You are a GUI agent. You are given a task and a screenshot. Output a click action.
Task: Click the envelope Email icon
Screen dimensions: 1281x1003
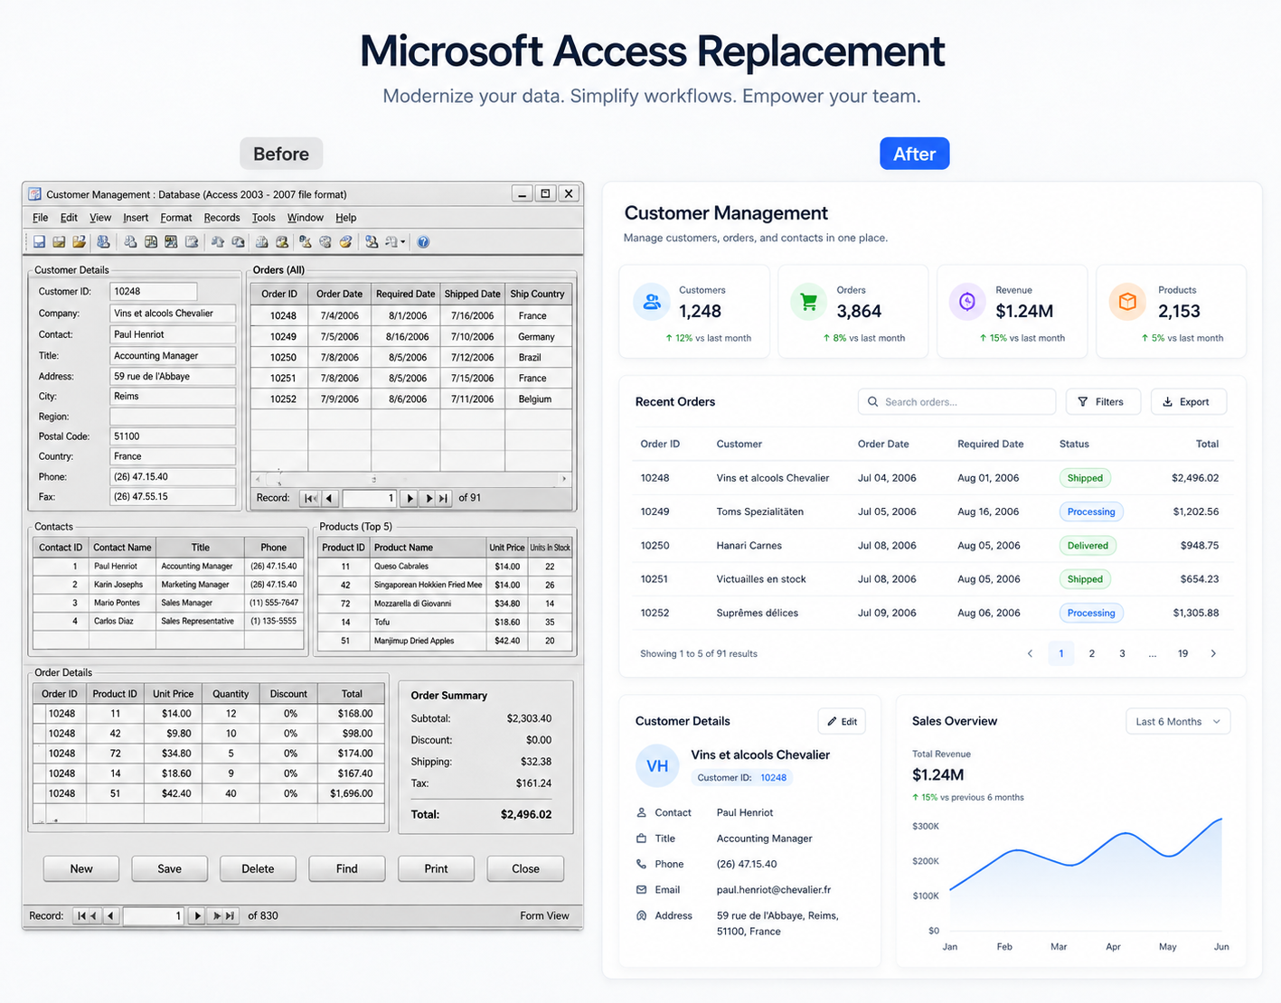click(x=641, y=890)
